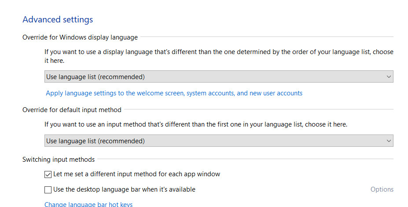The width and height of the screenshot is (408, 207).
Task: Select the 'Override for Windows display language' section header
Action: 80,37
